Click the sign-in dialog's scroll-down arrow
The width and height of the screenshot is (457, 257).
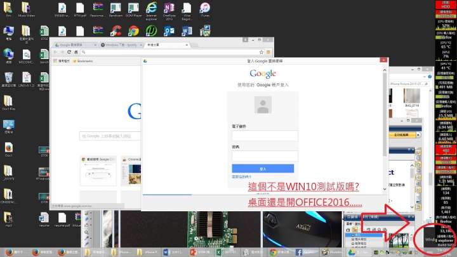[385, 189]
